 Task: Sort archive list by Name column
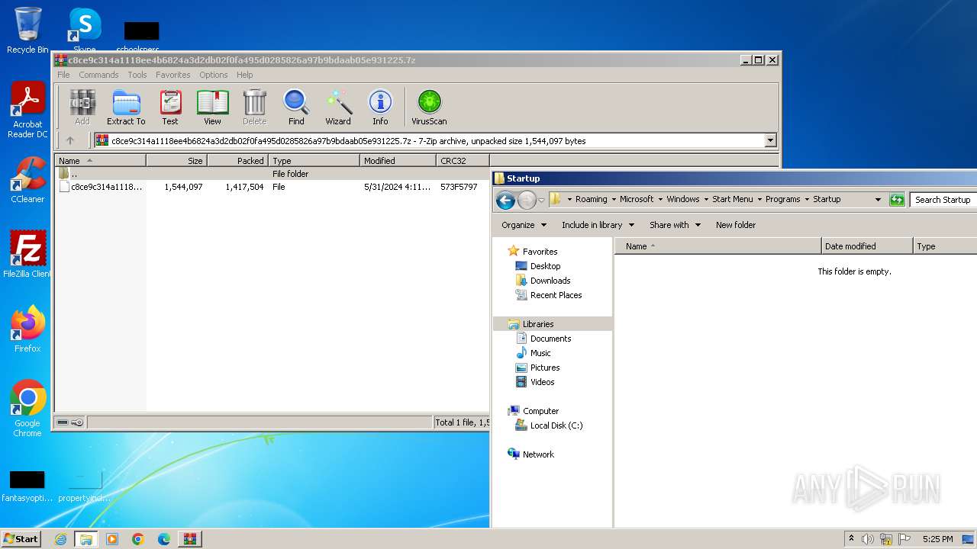pyautogui.click(x=100, y=161)
